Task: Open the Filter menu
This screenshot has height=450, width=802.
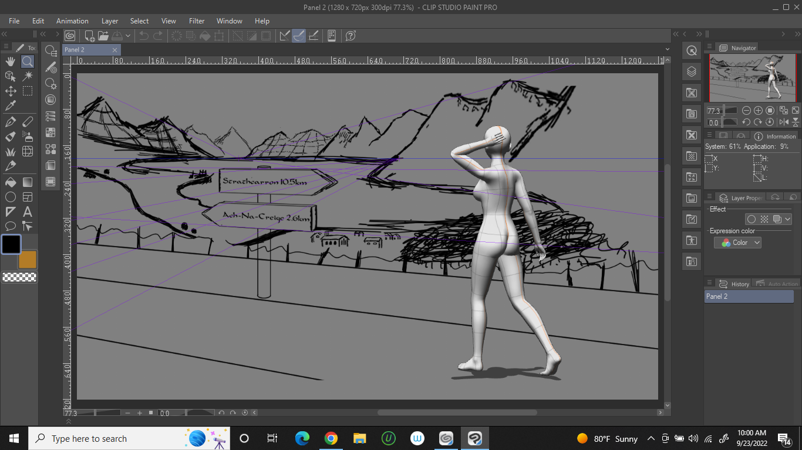Action: click(197, 21)
